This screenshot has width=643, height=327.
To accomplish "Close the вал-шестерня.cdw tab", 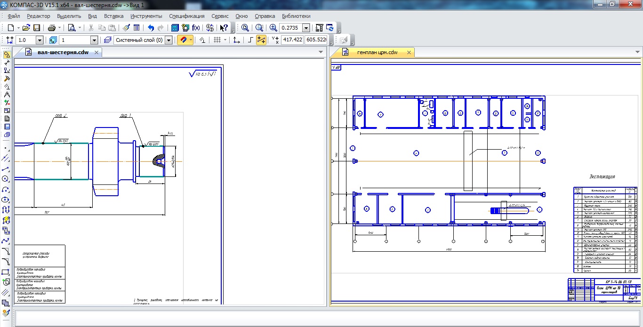I will tap(97, 52).
